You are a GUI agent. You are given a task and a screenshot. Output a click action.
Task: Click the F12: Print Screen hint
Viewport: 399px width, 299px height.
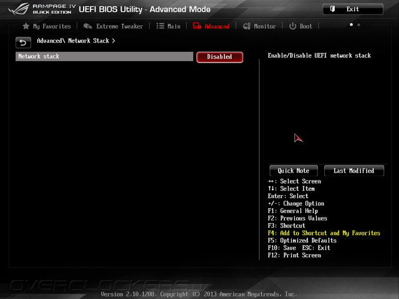pos(294,255)
